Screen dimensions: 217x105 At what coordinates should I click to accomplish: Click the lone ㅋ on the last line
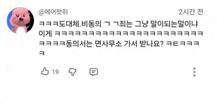click(x=42, y=53)
